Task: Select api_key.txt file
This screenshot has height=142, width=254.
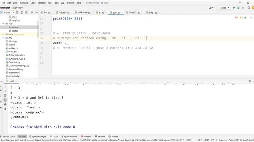Action: tap(13, 48)
